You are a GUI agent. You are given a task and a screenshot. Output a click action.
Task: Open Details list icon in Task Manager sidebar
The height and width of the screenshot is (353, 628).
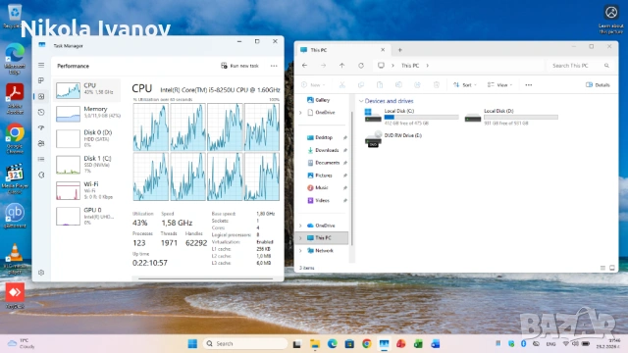click(x=41, y=159)
